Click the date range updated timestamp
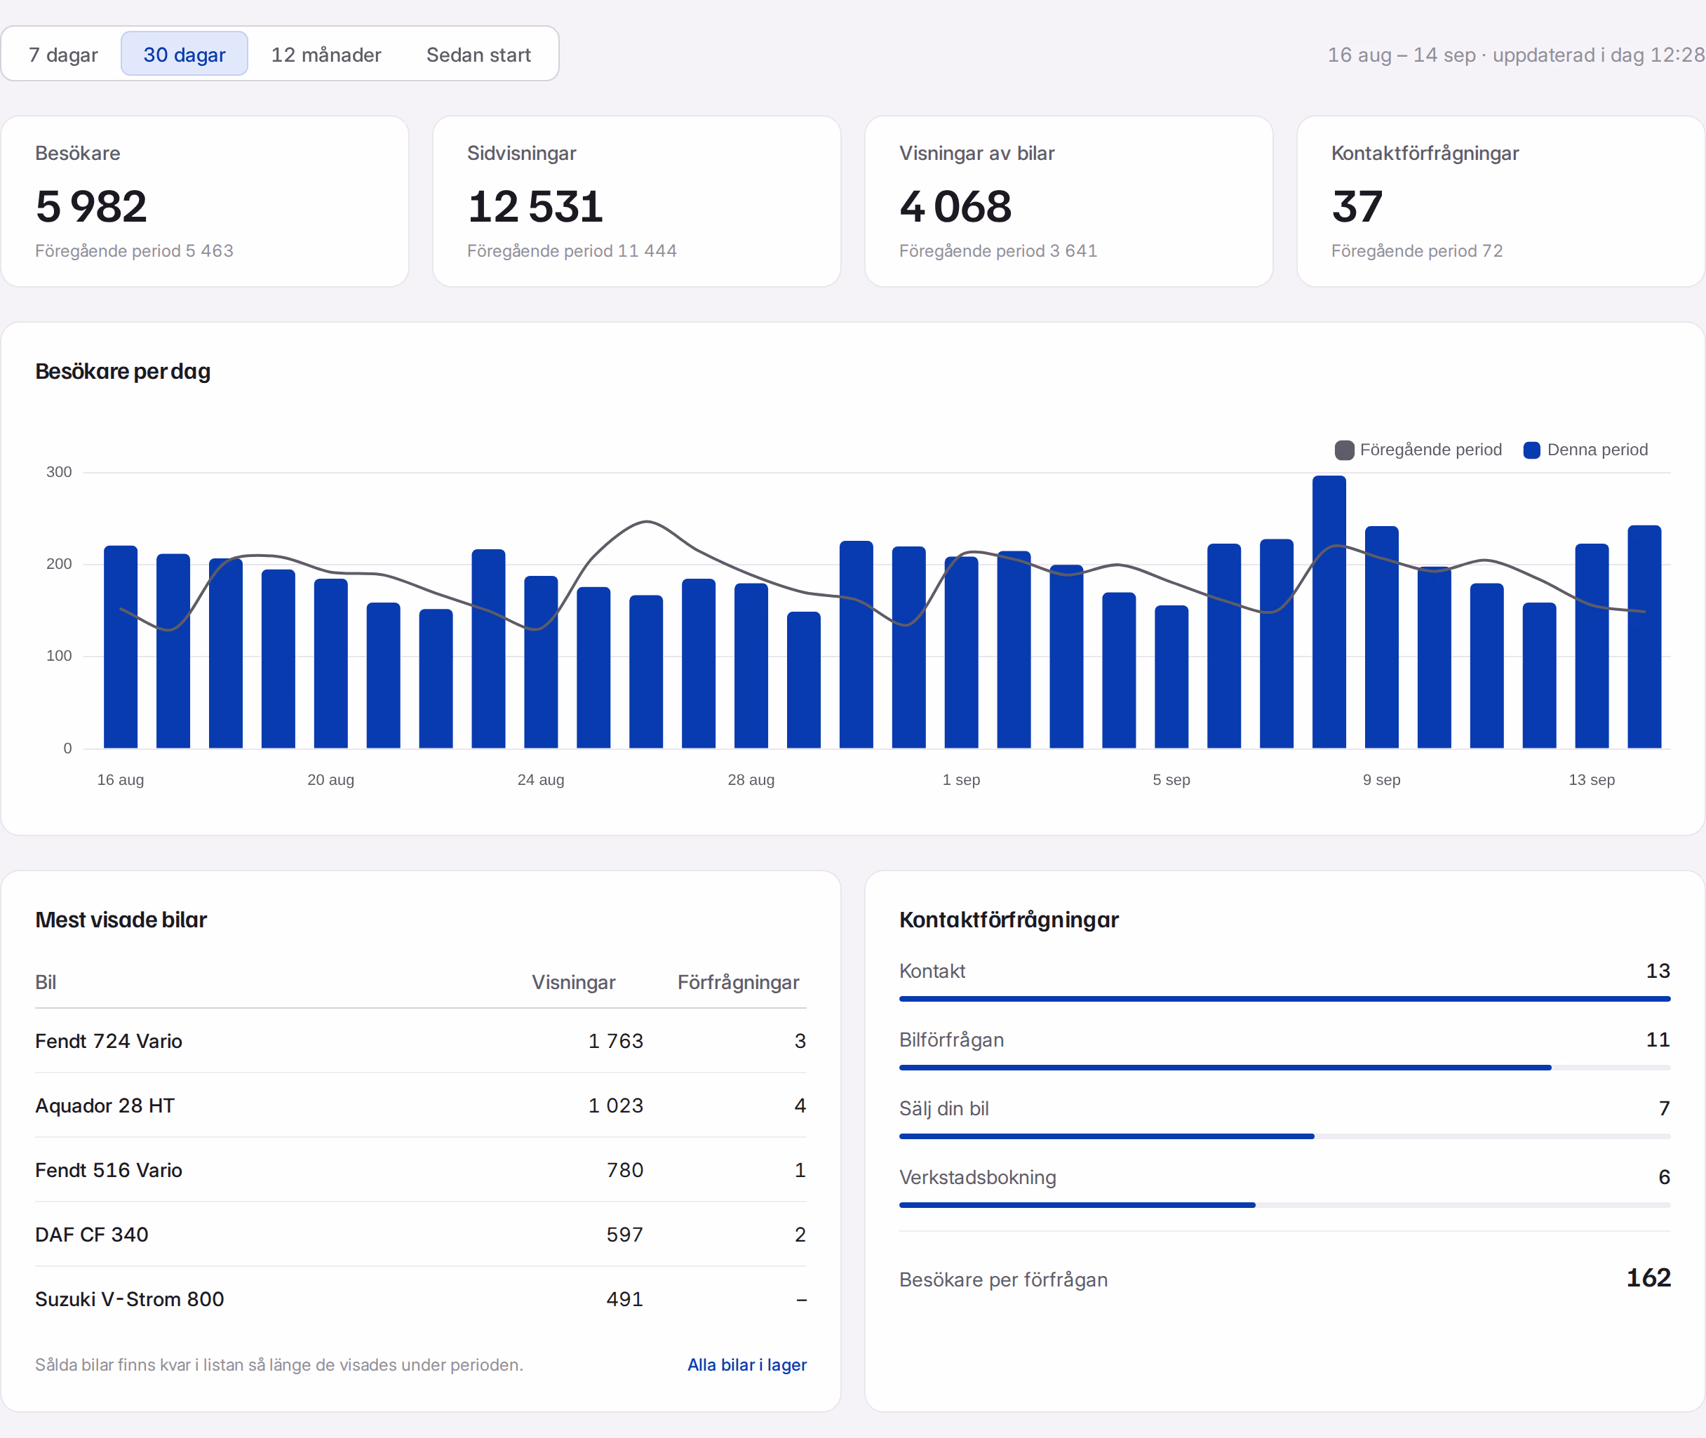 (x=1515, y=55)
